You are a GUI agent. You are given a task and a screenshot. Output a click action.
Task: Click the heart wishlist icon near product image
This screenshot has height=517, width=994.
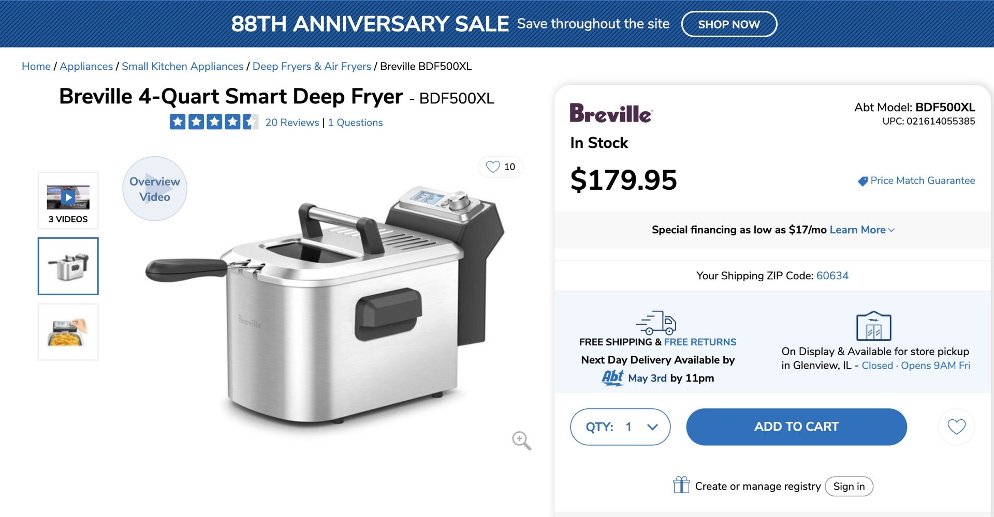(x=492, y=166)
